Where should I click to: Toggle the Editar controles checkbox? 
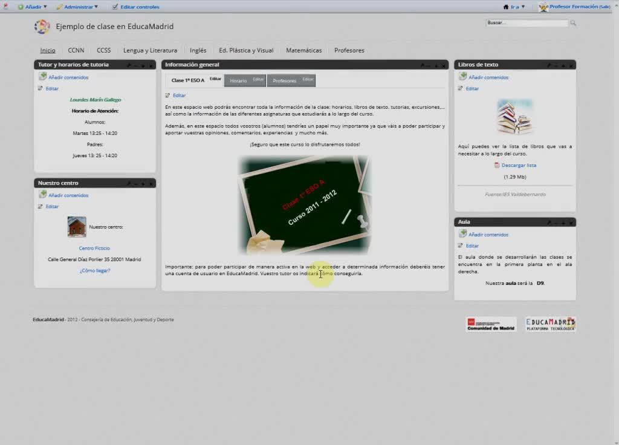pyautogui.click(x=115, y=7)
